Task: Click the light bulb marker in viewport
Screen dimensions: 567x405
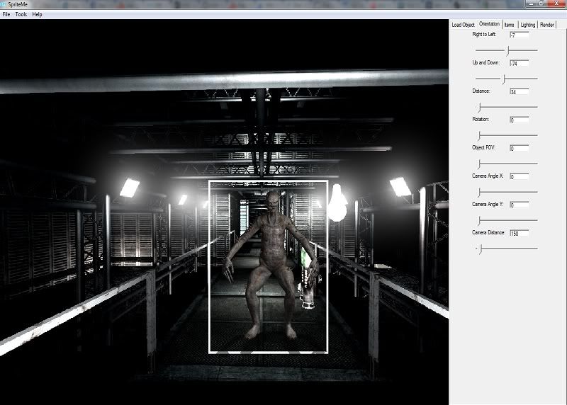Action: click(x=337, y=202)
